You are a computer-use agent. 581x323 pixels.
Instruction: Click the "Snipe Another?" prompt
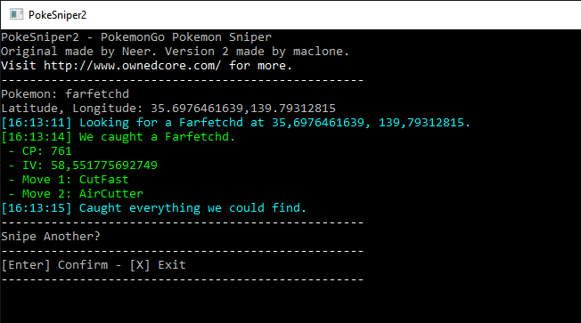pos(51,237)
